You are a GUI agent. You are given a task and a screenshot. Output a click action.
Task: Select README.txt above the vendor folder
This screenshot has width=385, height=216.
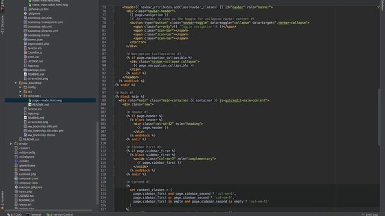coord(31,139)
